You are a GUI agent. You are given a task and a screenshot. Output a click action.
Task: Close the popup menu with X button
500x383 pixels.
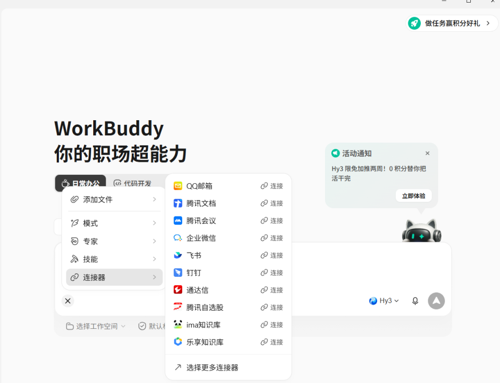click(x=68, y=301)
